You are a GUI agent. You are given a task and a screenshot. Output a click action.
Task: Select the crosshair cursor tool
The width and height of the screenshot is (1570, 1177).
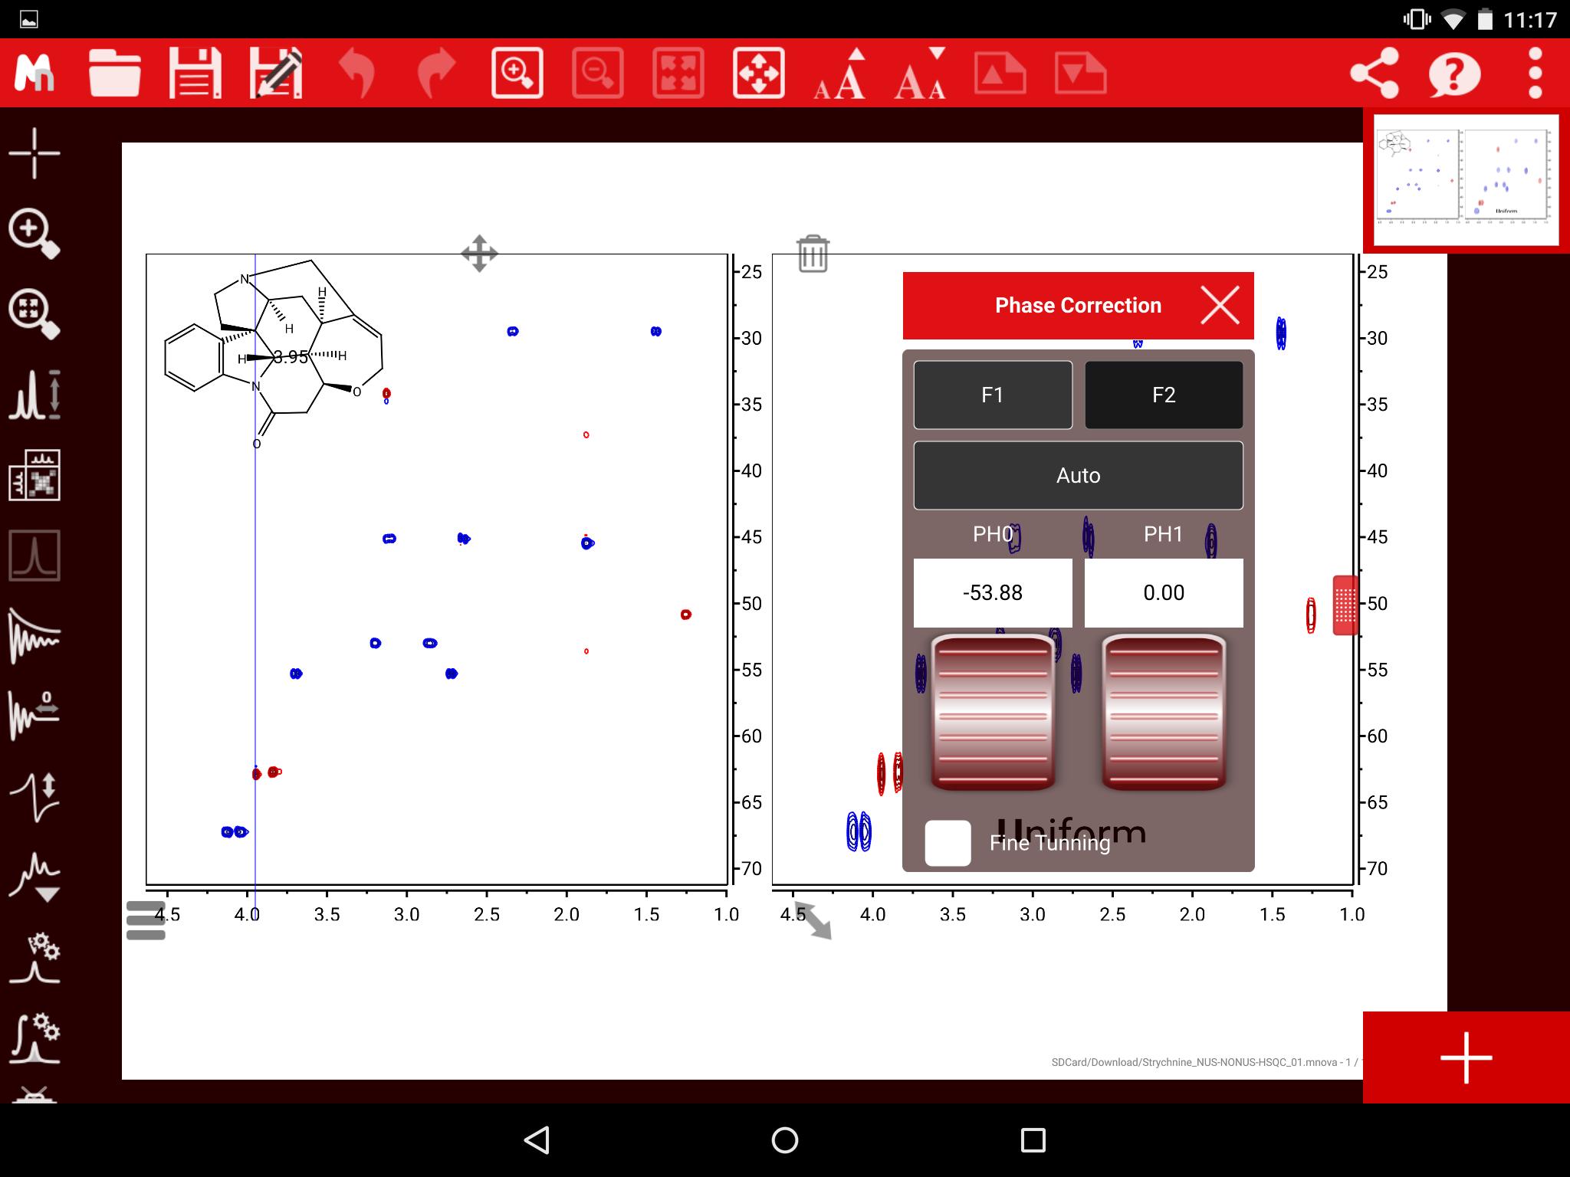tap(34, 153)
